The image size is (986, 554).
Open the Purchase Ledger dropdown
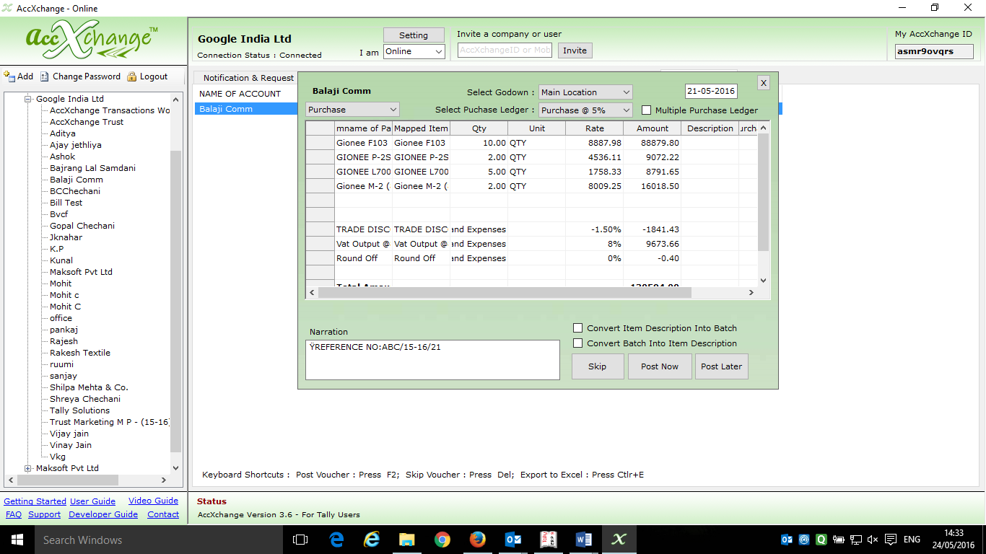(585, 110)
